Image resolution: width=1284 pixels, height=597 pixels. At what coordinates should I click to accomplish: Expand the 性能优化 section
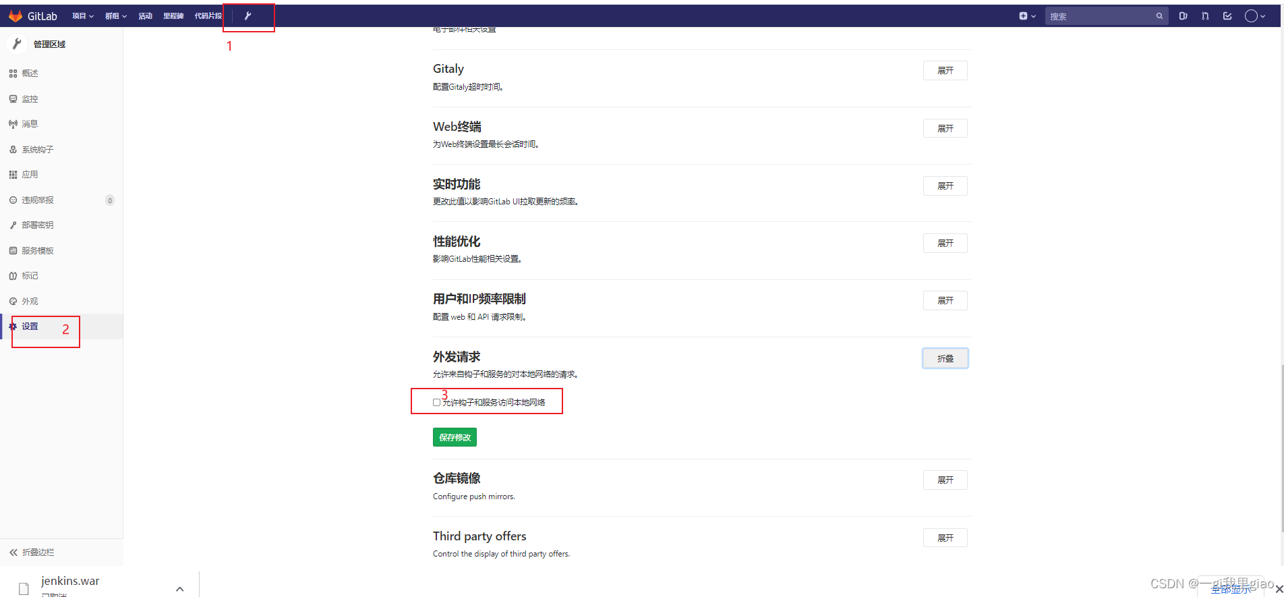[945, 244]
